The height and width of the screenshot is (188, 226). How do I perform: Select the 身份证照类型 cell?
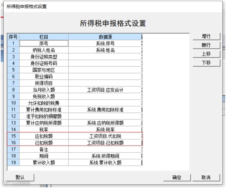(x=44, y=57)
